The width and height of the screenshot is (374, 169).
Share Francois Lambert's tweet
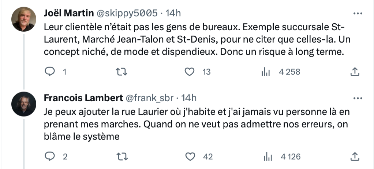tap(355, 156)
